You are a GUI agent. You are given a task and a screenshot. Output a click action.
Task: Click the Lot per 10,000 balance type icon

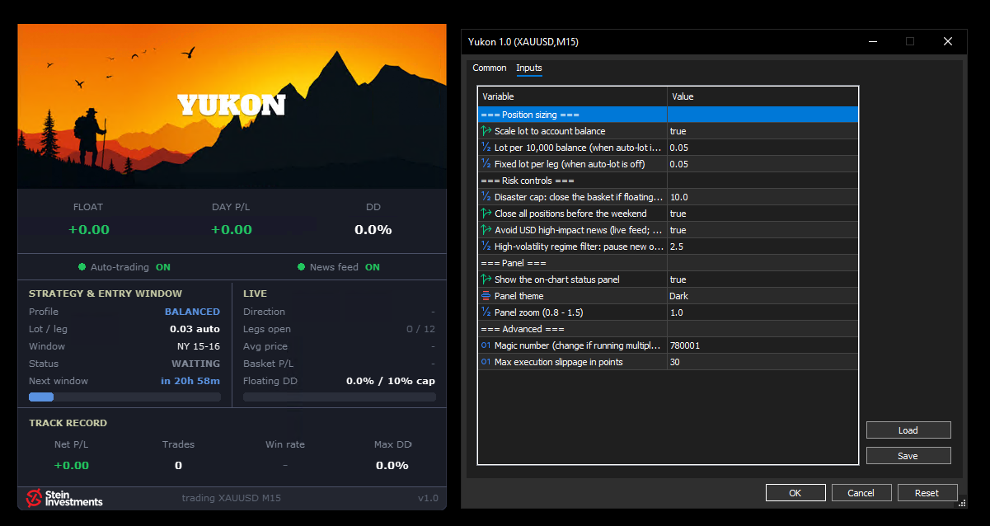tap(486, 148)
